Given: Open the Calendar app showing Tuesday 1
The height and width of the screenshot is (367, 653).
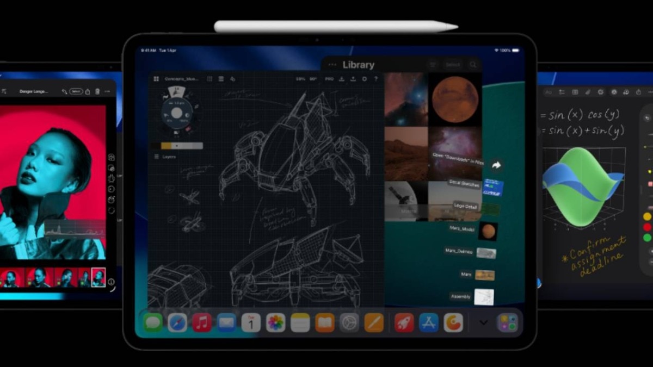Looking at the screenshot, I should tap(250, 322).
